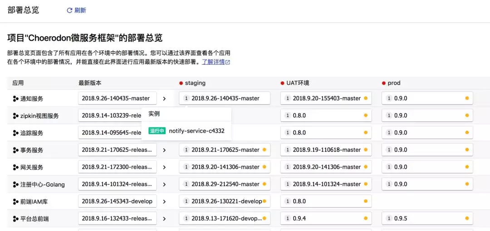Expand deploy arrow in 平台总前端 row
The image size is (490, 231).
pos(164,219)
